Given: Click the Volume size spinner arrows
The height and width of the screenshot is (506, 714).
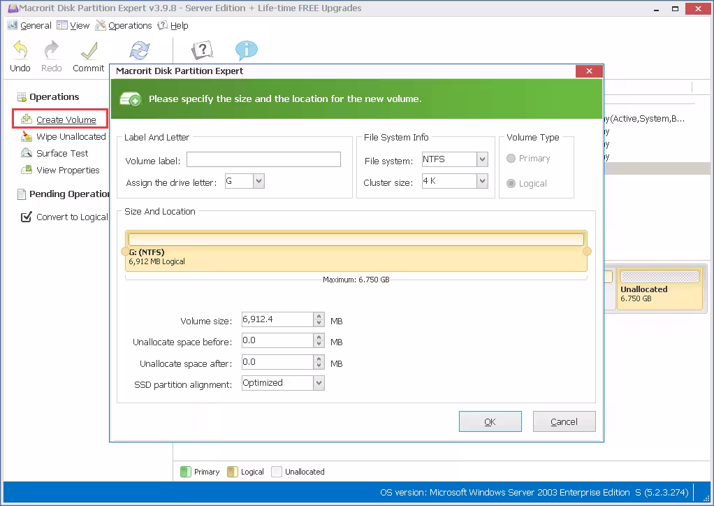Looking at the screenshot, I should click(319, 319).
